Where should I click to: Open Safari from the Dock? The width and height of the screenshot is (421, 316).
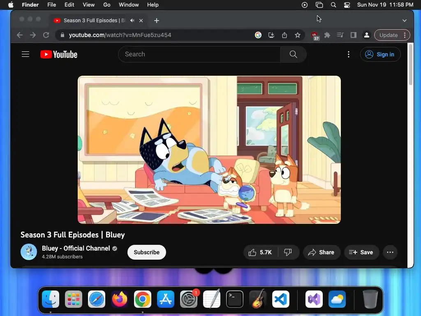click(x=96, y=299)
